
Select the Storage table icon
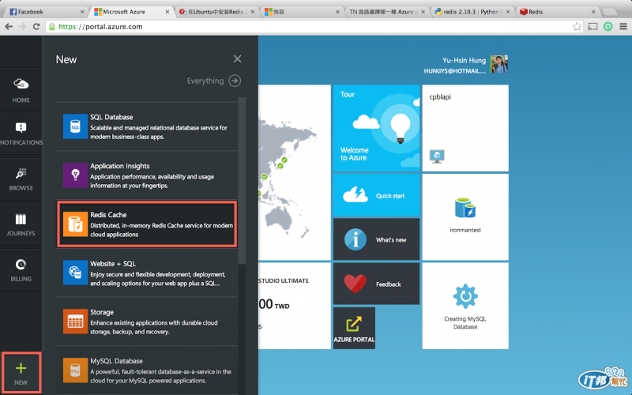point(75,322)
